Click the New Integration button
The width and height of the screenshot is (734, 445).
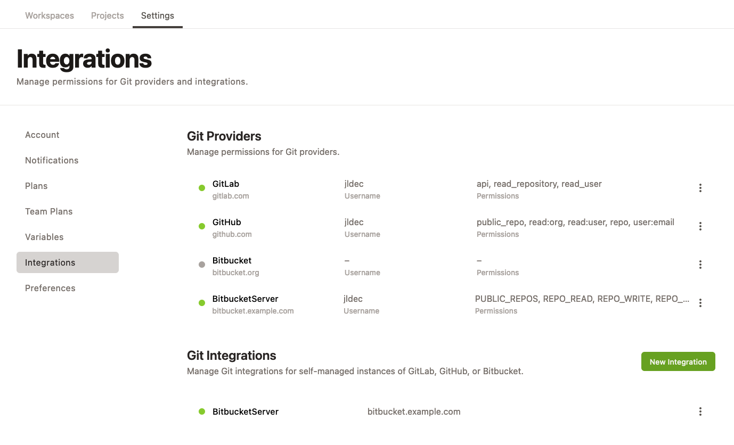678,361
